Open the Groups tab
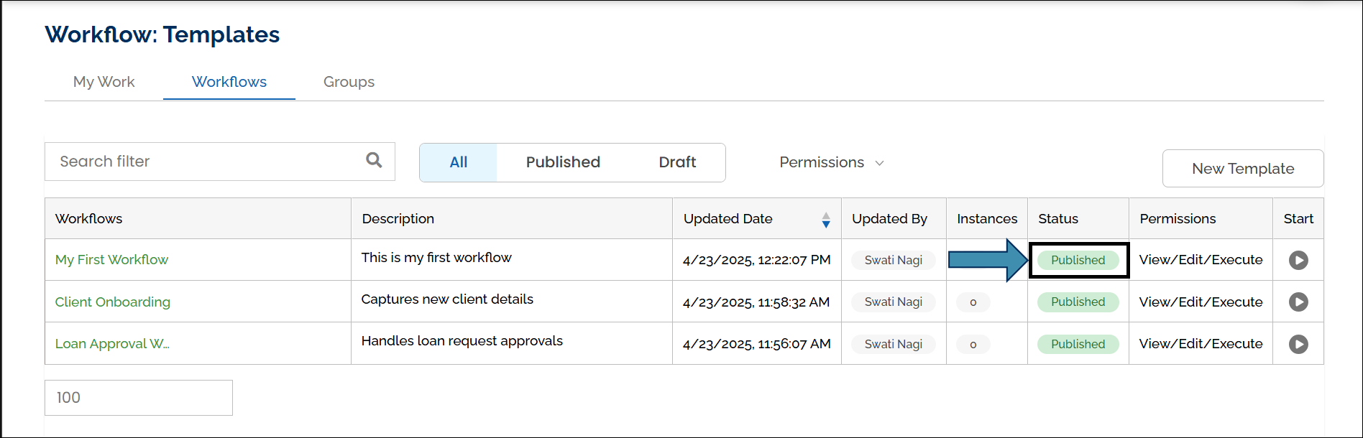1363x438 pixels. [x=349, y=82]
